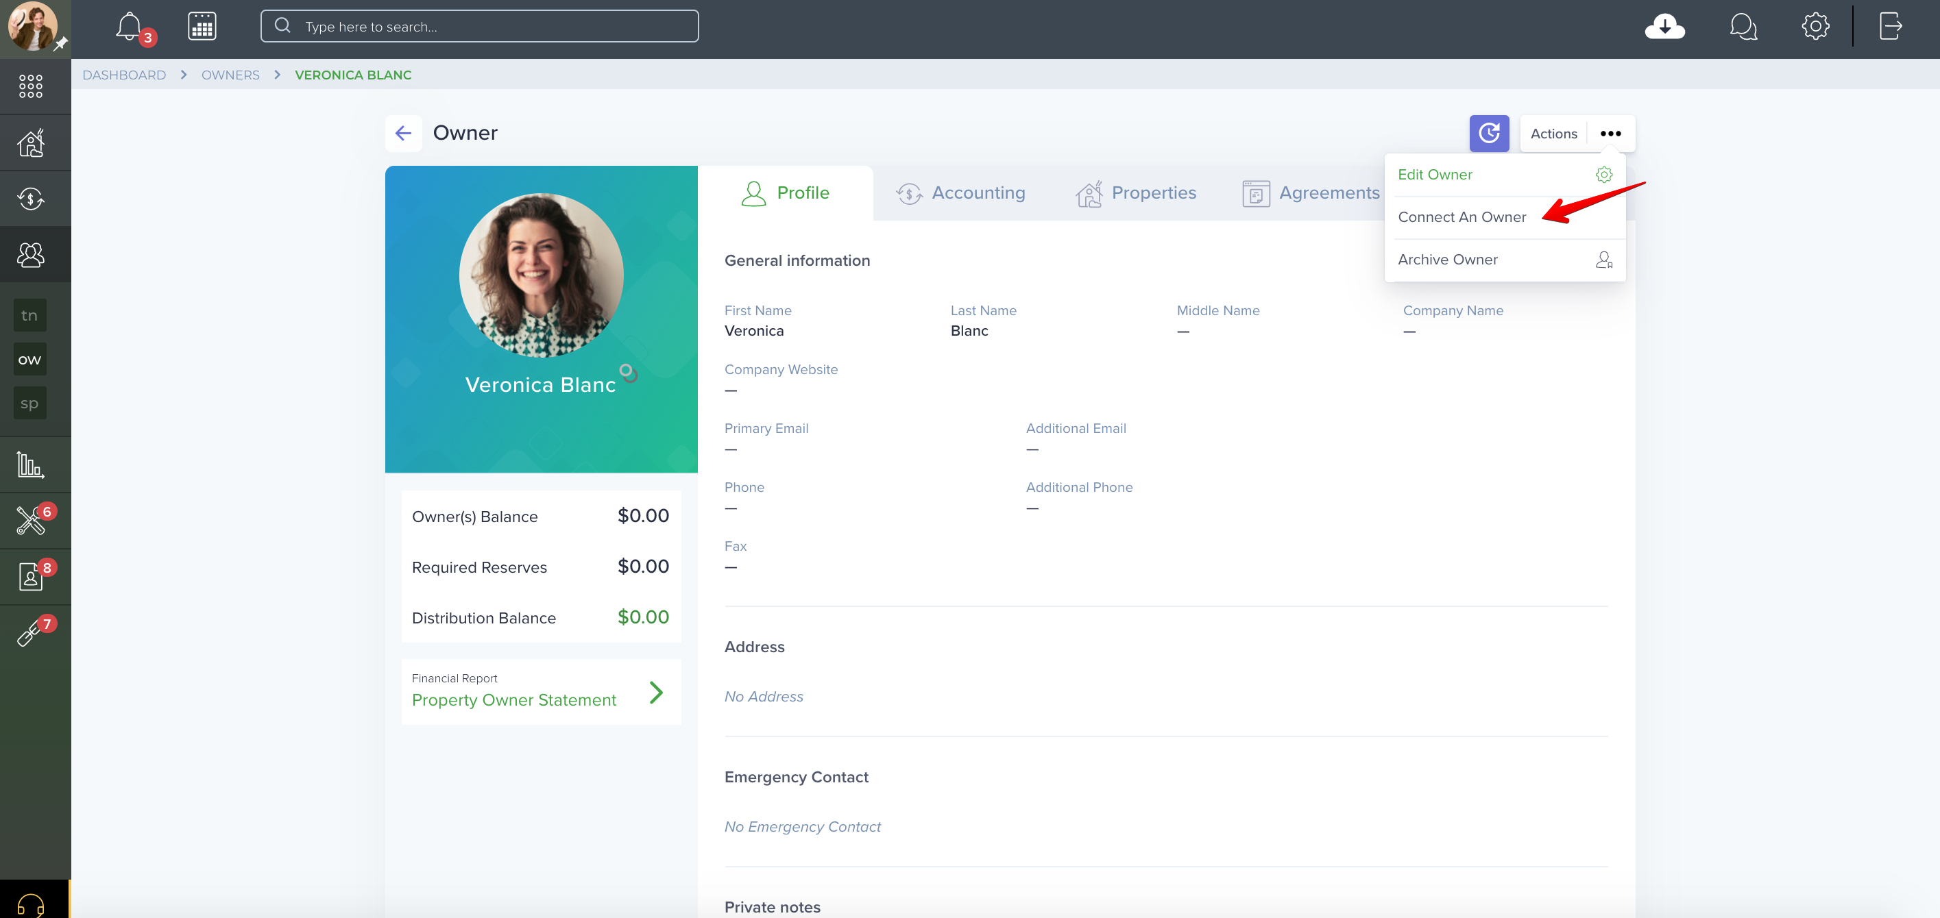Click the 'Private notes' heading
The width and height of the screenshot is (1940, 918).
(772, 908)
